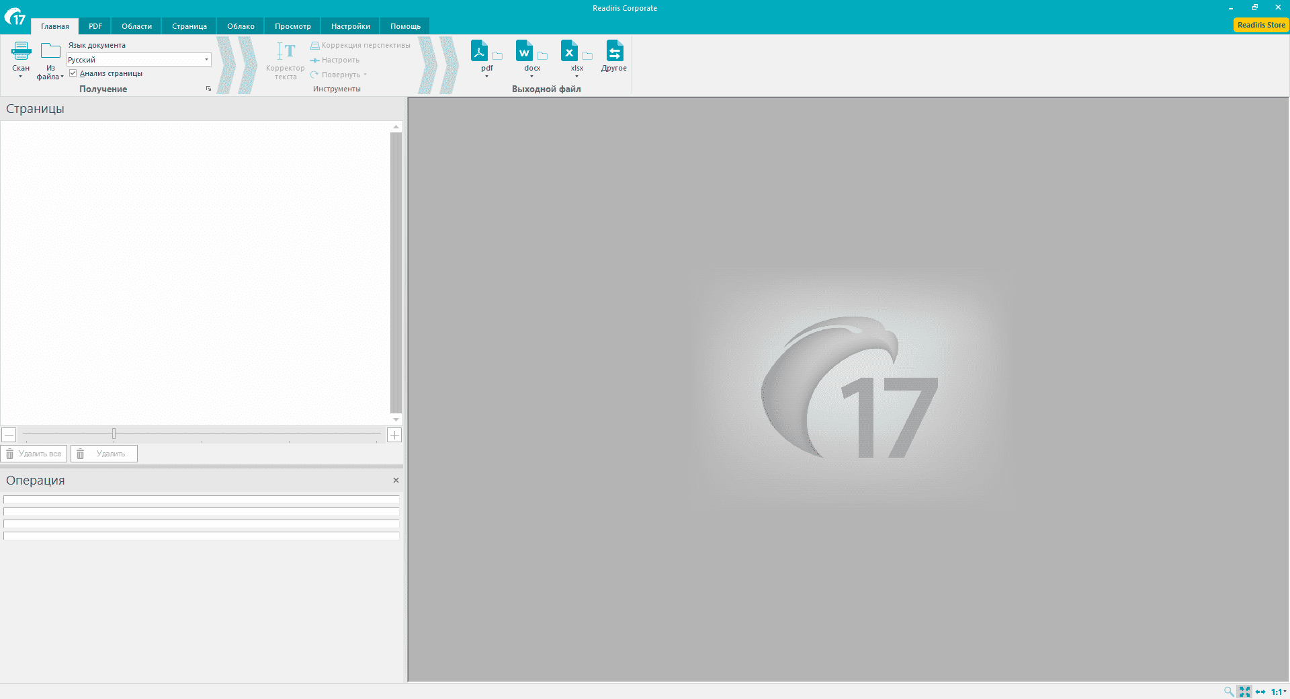Expand the Из файла dropdown arrow
The image size is (1290, 699).
tap(62, 77)
